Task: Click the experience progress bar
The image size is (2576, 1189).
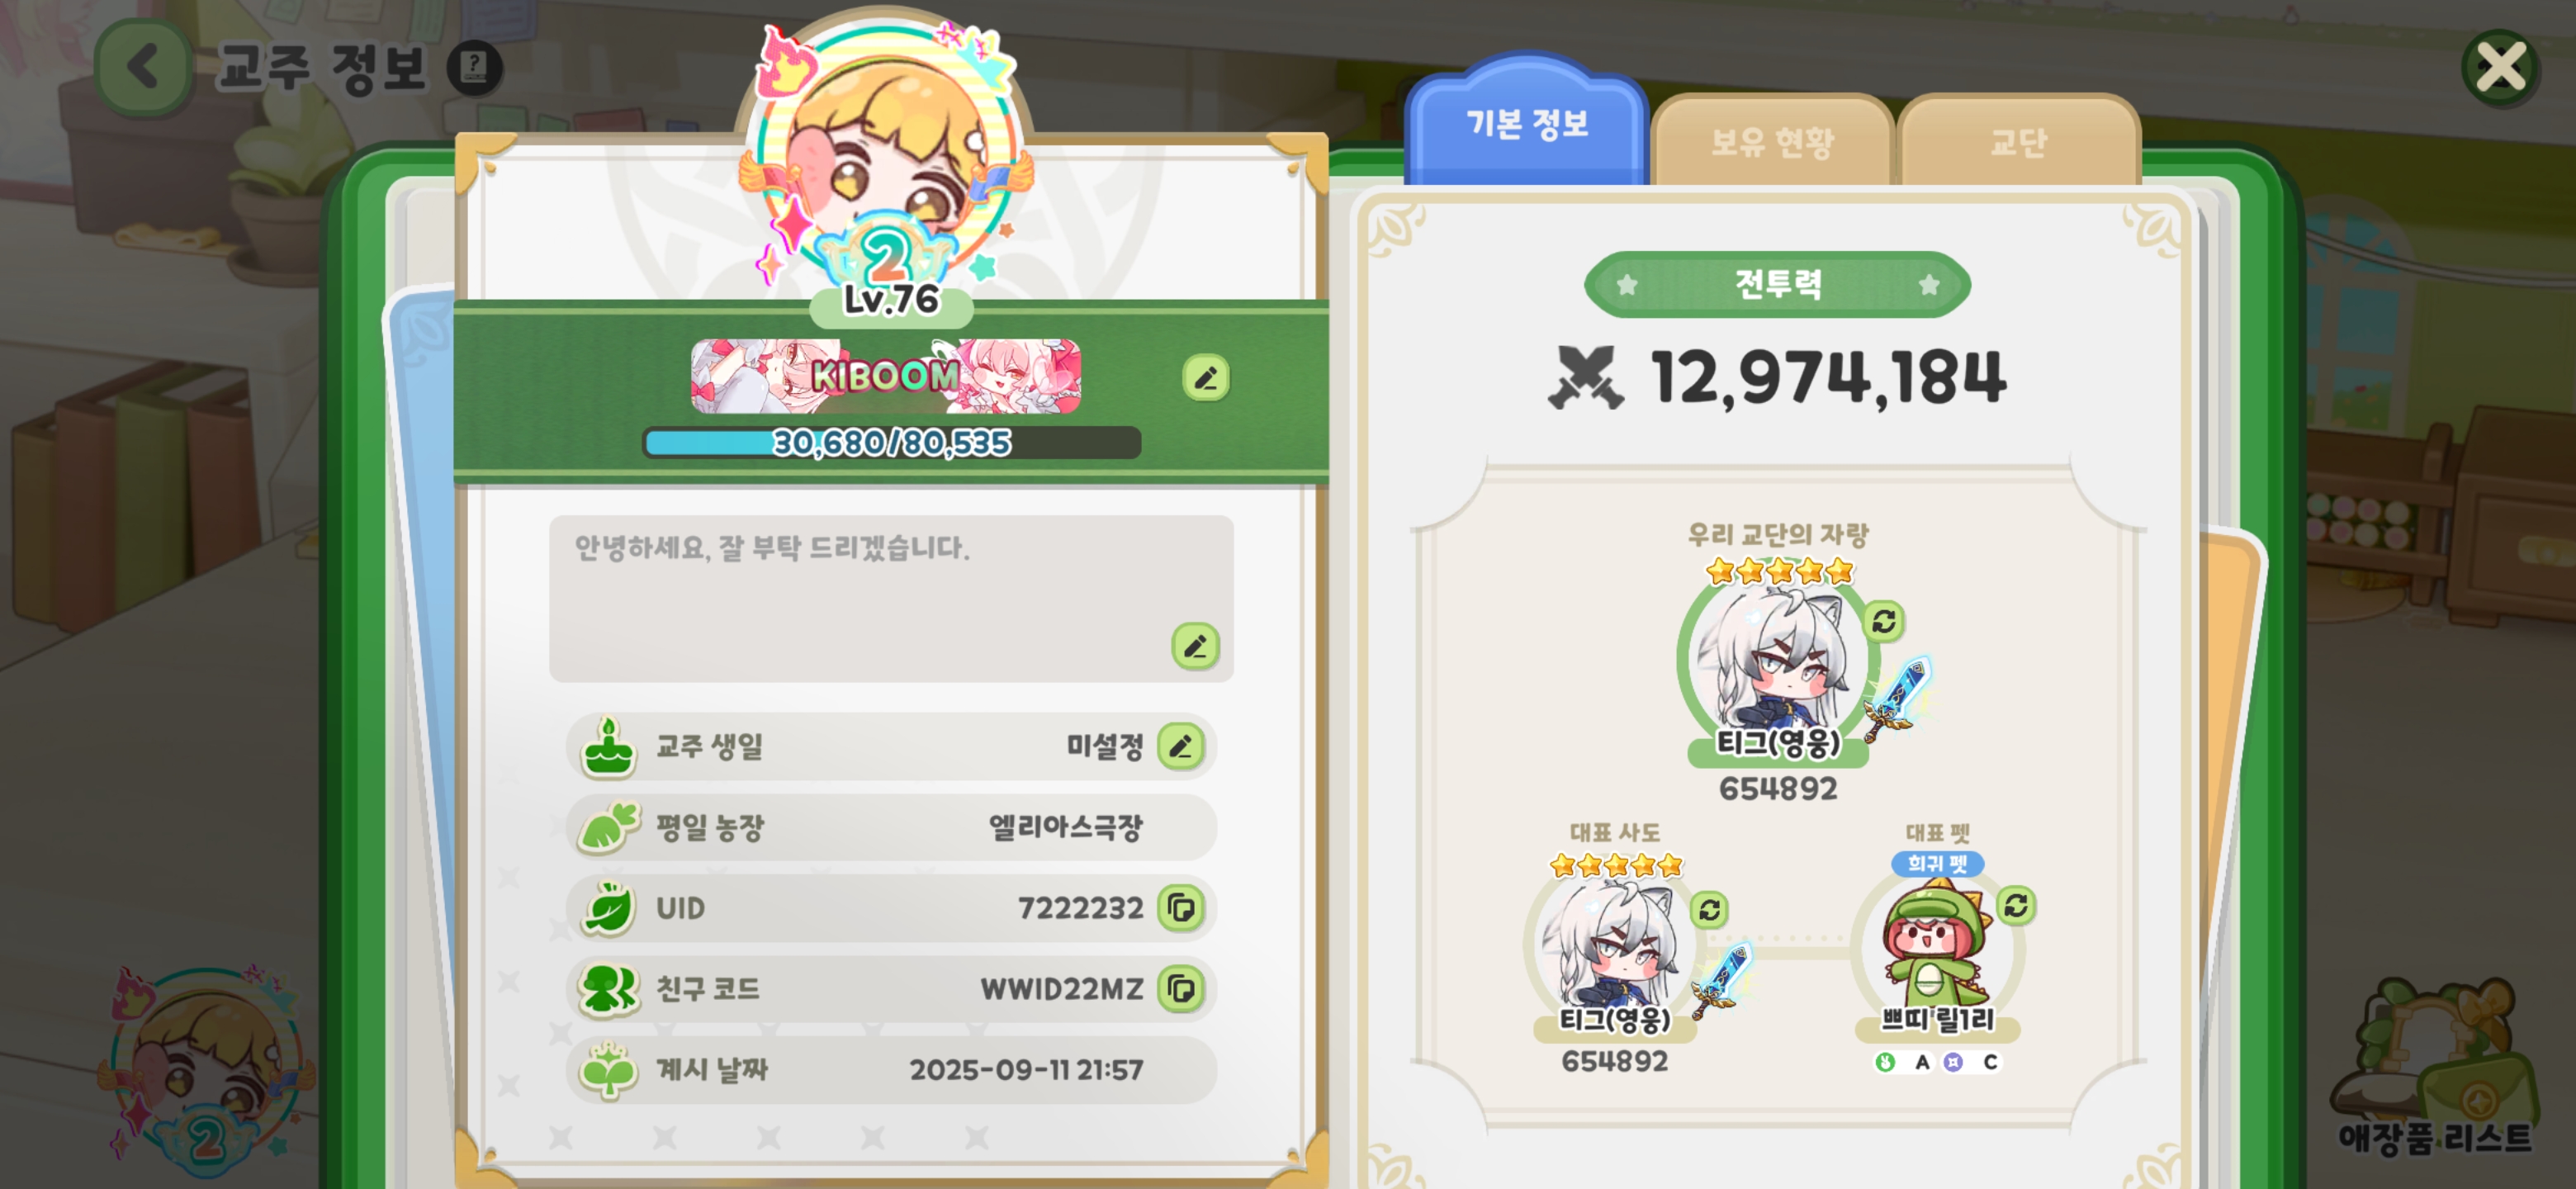Action: 891,442
